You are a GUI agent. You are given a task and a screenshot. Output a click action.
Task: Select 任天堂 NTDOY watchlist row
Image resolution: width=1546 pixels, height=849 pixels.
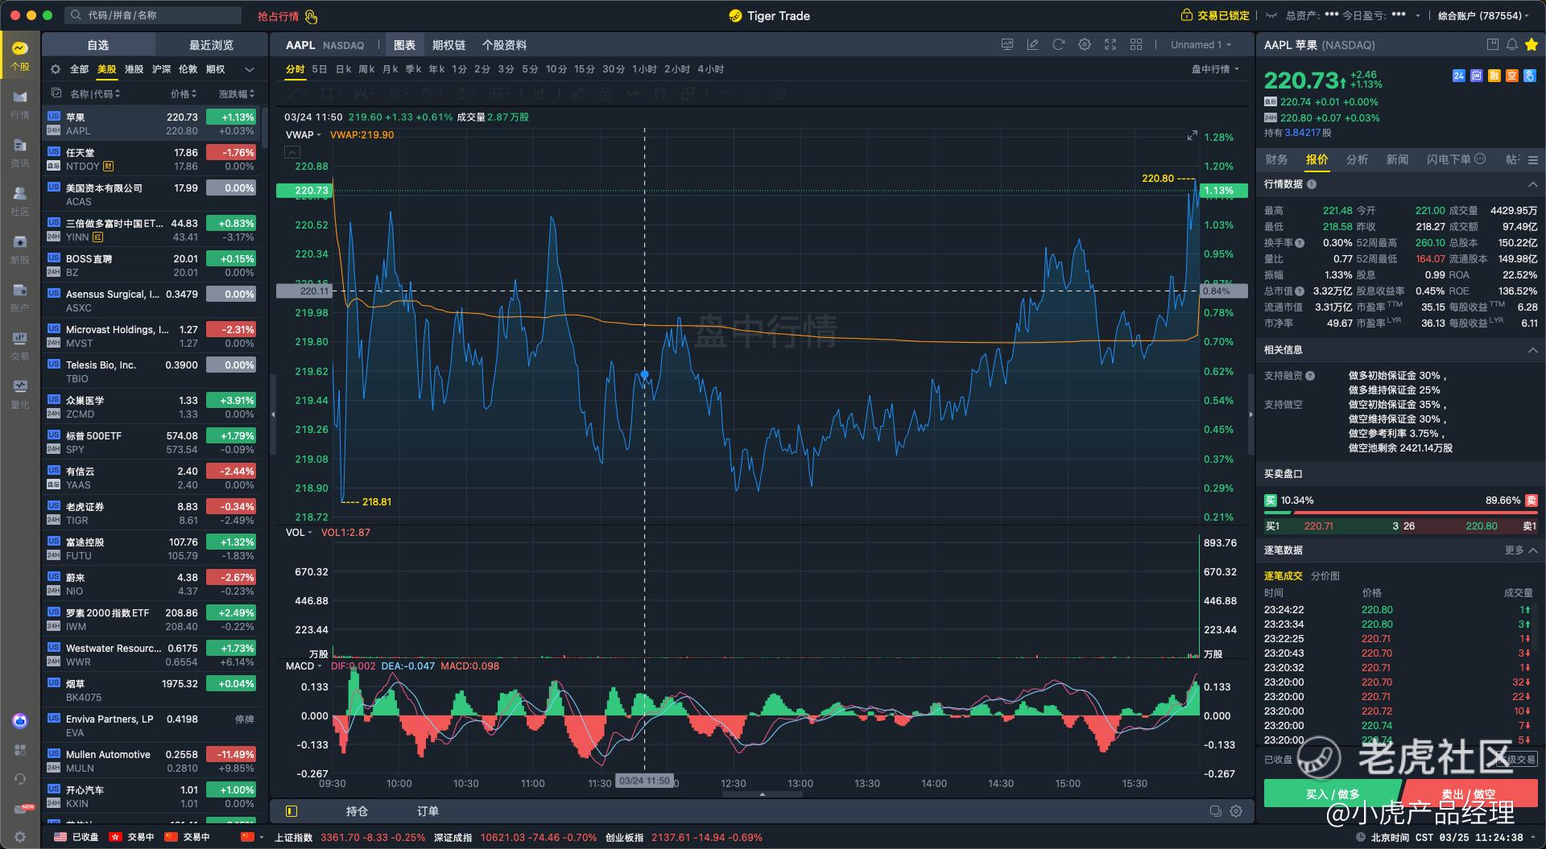tap(151, 159)
